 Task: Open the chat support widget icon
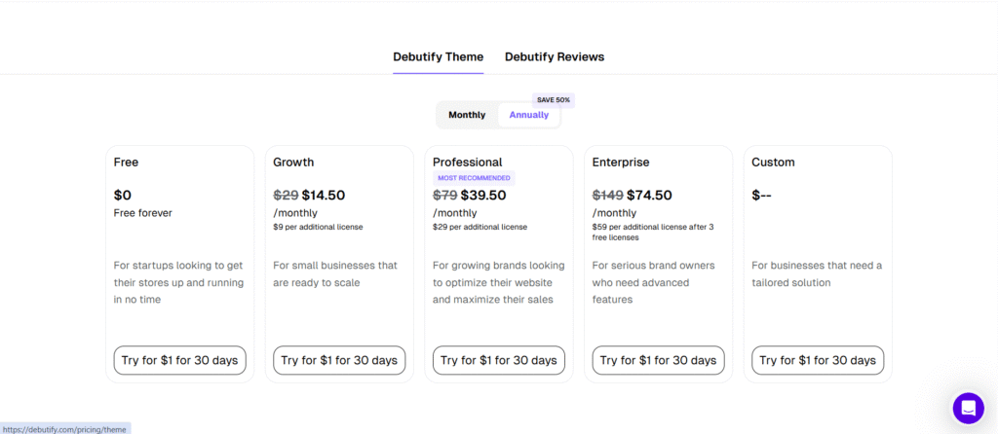pyautogui.click(x=968, y=408)
